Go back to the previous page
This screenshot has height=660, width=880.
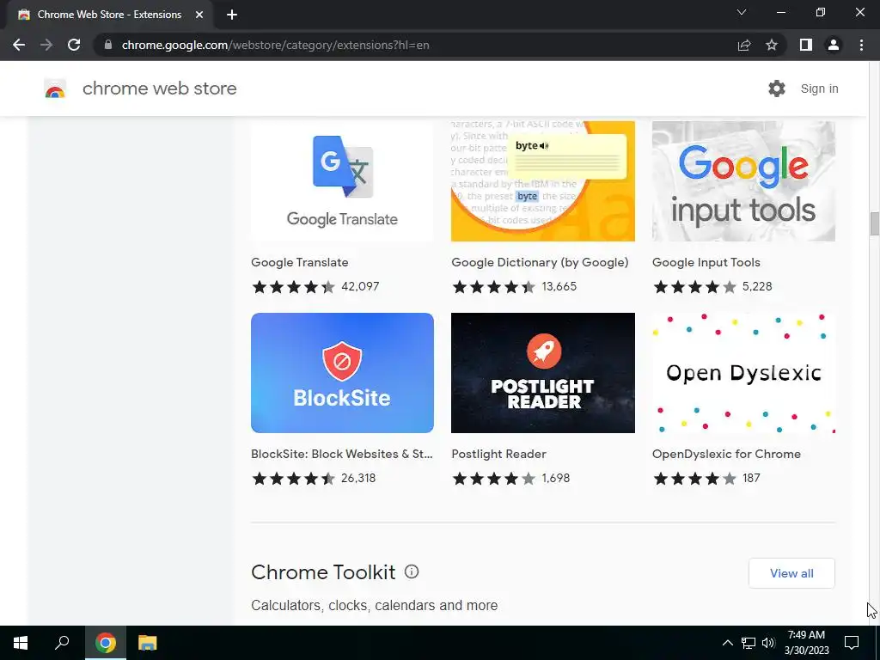19,45
